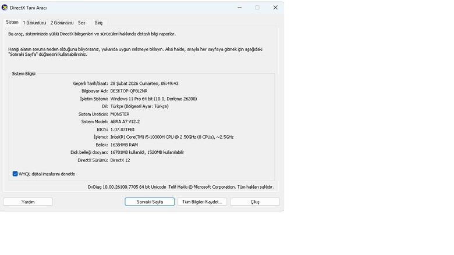The width and height of the screenshot is (454, 255).
Task: Click the İşlemci label
Action: click(101, 137)
